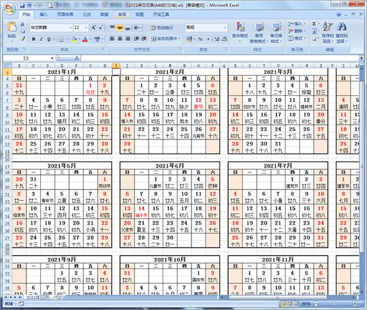Screen dimensions: 367x310
Task: Switch to the 页面布局 (Page Layout) tab
Action: pyautogui.click(x=65, y=15)
